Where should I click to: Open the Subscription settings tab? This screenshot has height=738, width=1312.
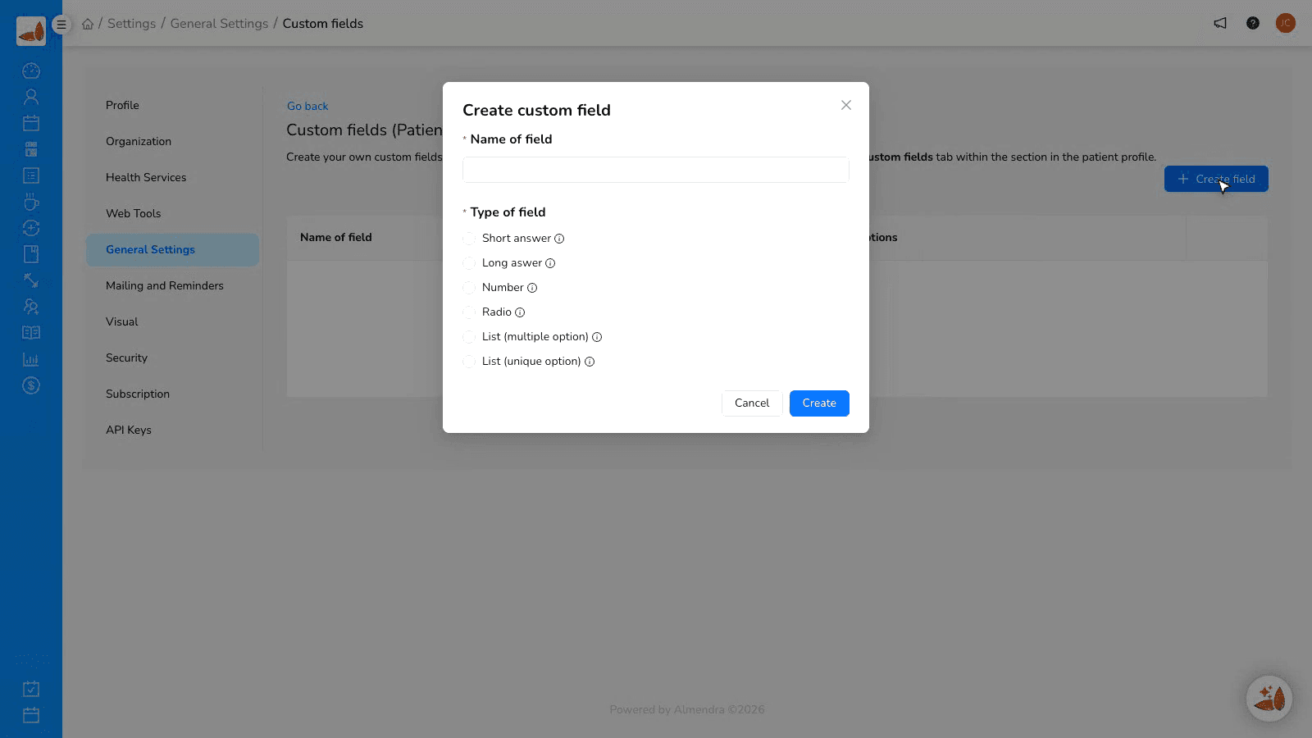coord(172,394)
